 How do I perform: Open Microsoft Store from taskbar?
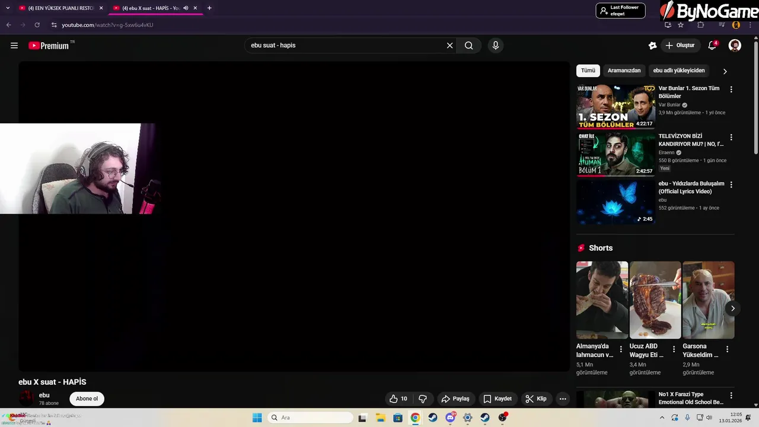[397, 418]
